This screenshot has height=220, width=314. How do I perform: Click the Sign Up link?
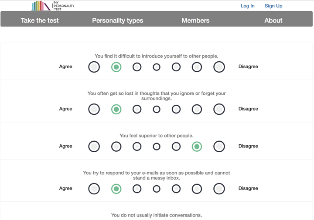(x=273, y=6)
